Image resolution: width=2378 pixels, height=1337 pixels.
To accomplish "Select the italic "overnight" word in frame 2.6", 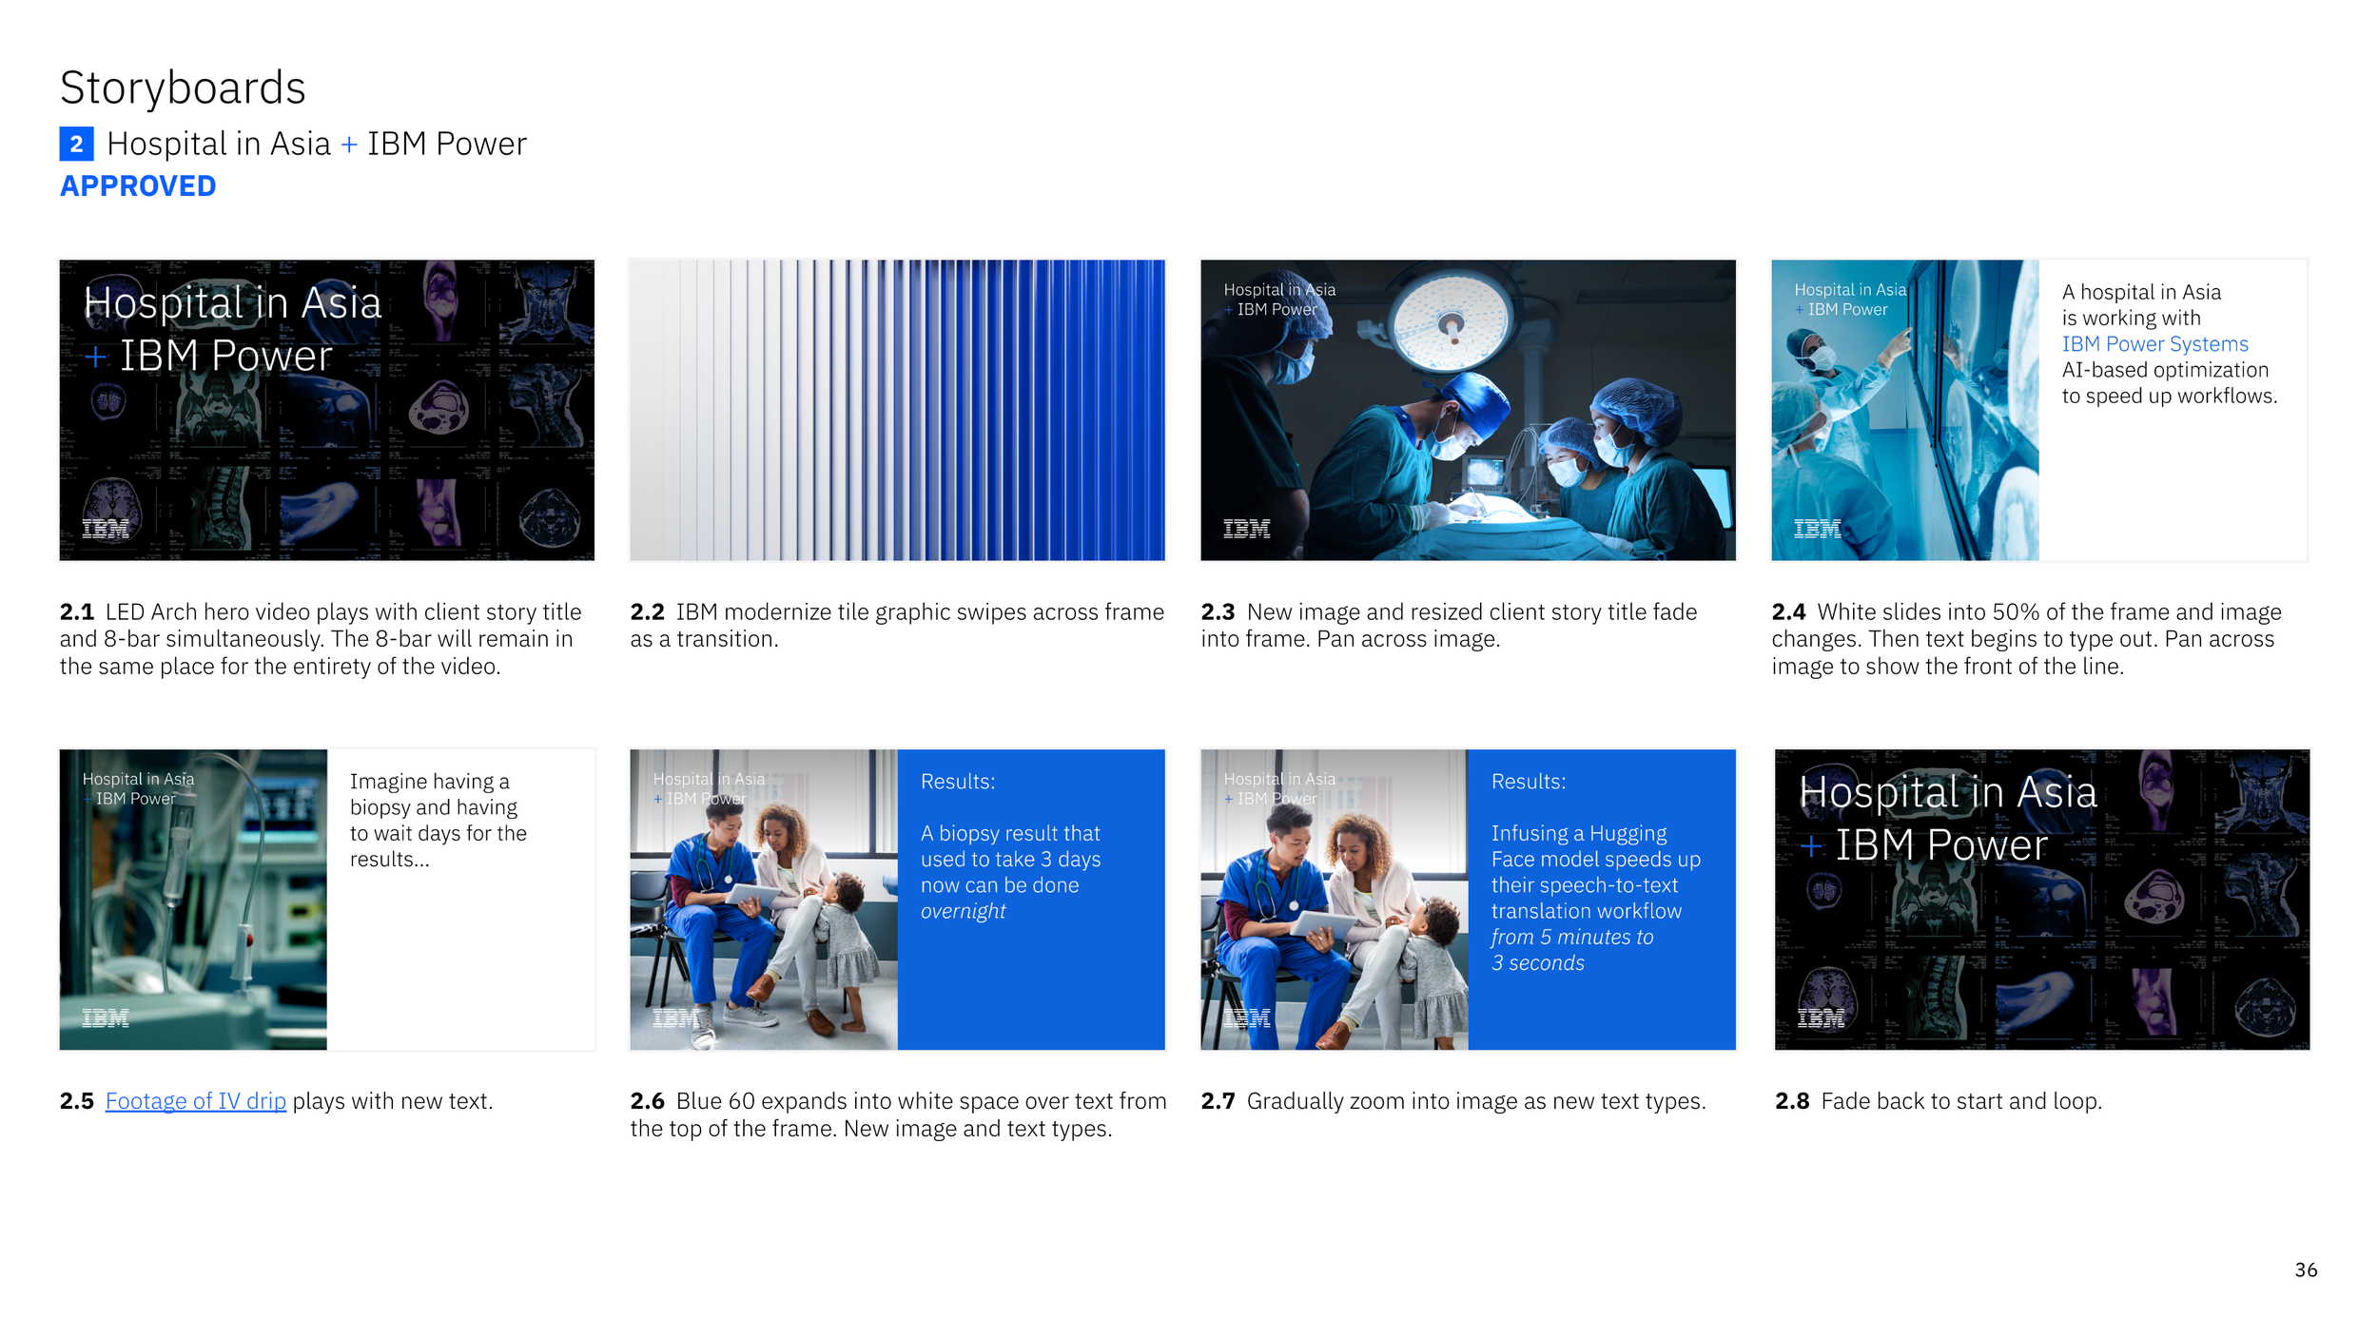I will [963, 912].
